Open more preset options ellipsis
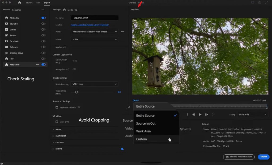 (x=123, y=32)
